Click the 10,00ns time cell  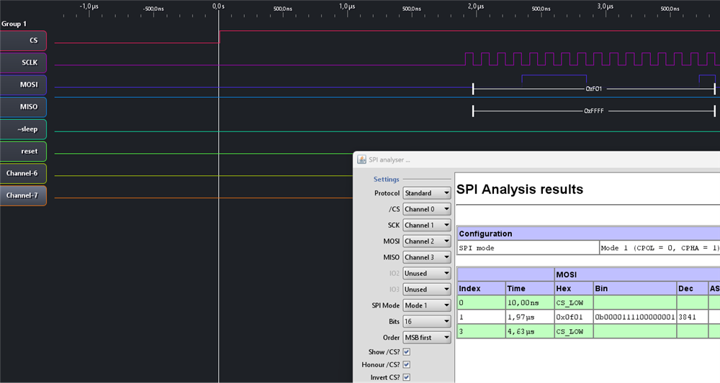pyautogui.click(x=529, y=303)
